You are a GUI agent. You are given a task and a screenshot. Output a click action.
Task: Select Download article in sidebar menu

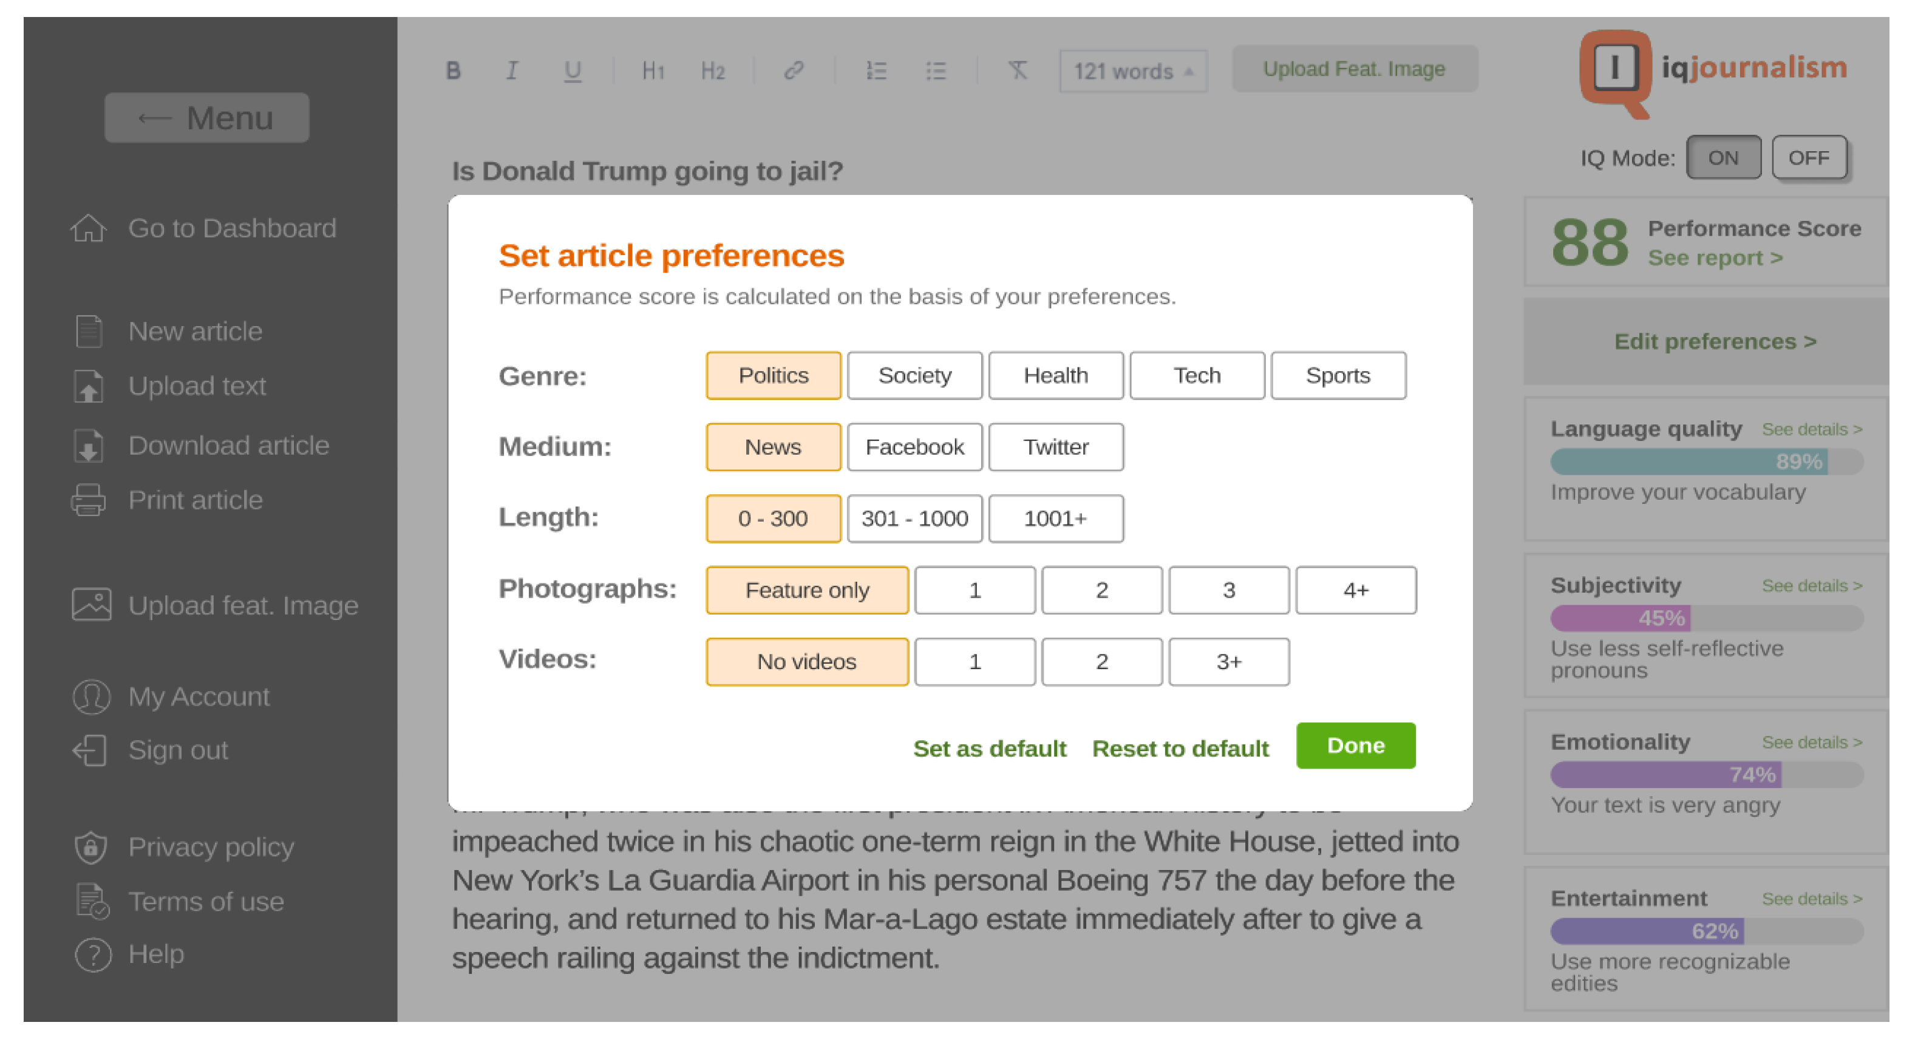(x=228, y=445)
